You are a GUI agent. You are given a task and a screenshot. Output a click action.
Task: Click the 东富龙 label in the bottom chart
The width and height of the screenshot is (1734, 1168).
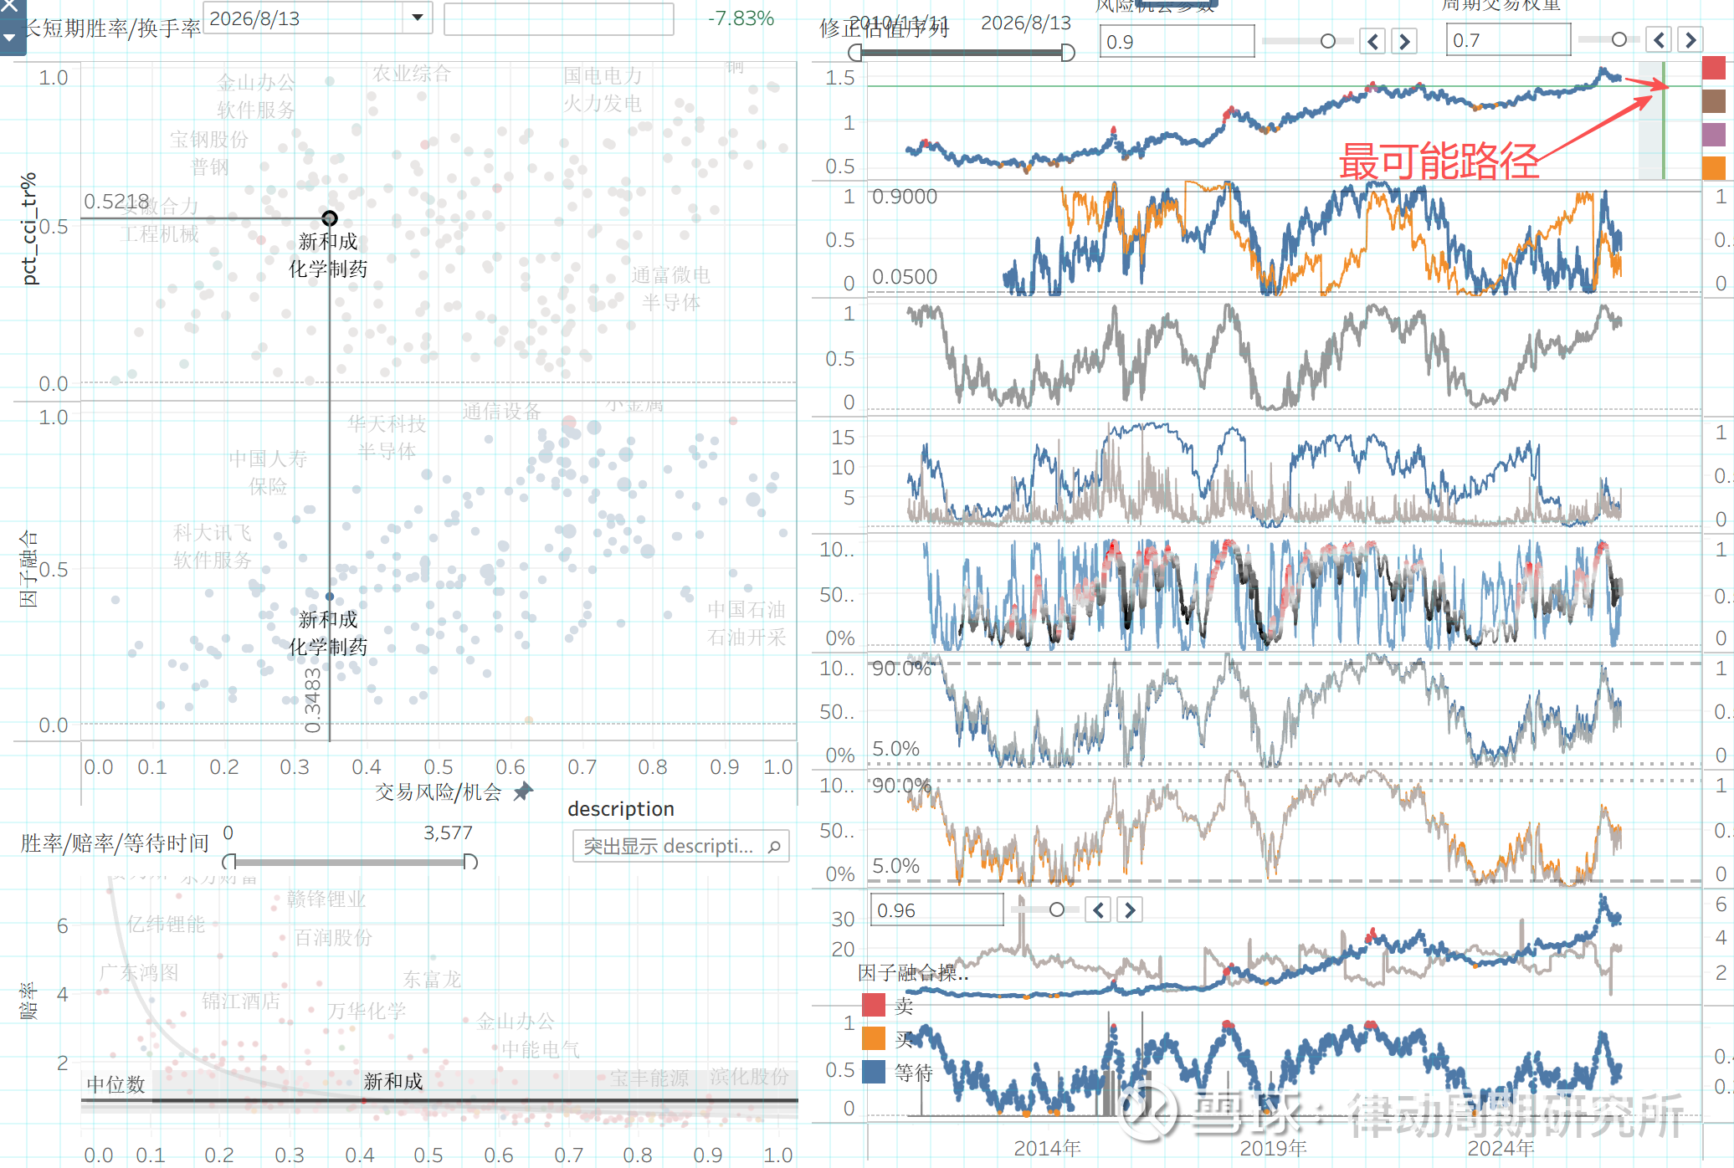click(432, 979)
